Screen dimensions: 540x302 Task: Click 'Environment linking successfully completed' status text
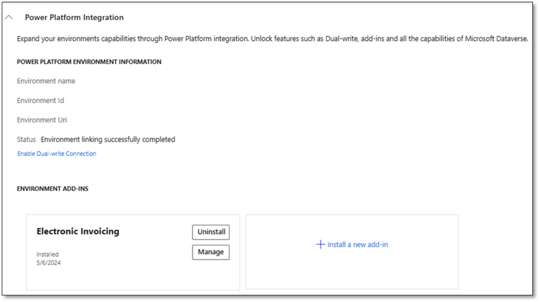pos(108,139)
